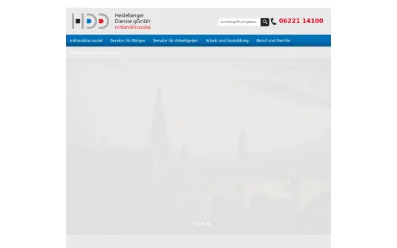The width and height of the screenshot is (397, 248).
Task: Click the faded Heidelberg skyline slider image
Action: click(x=198, y=146)
